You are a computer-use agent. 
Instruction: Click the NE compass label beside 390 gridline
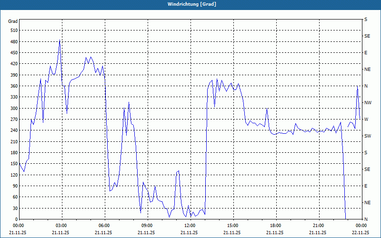pos(367,69)
